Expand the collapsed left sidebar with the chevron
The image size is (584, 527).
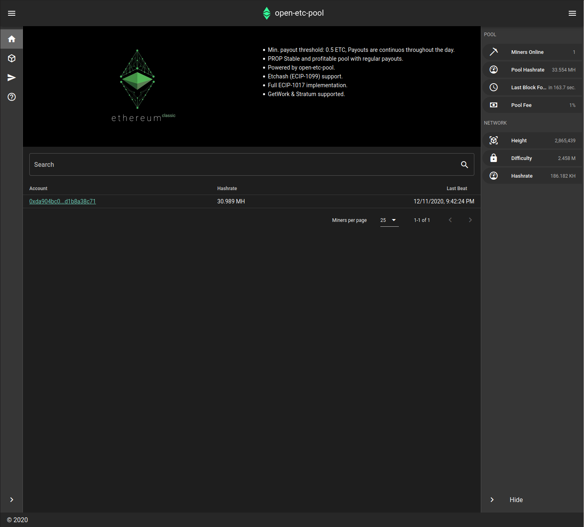point(11,500)
